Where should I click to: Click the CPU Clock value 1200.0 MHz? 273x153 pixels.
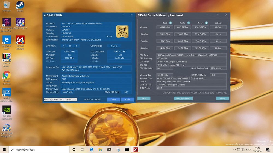69,51
